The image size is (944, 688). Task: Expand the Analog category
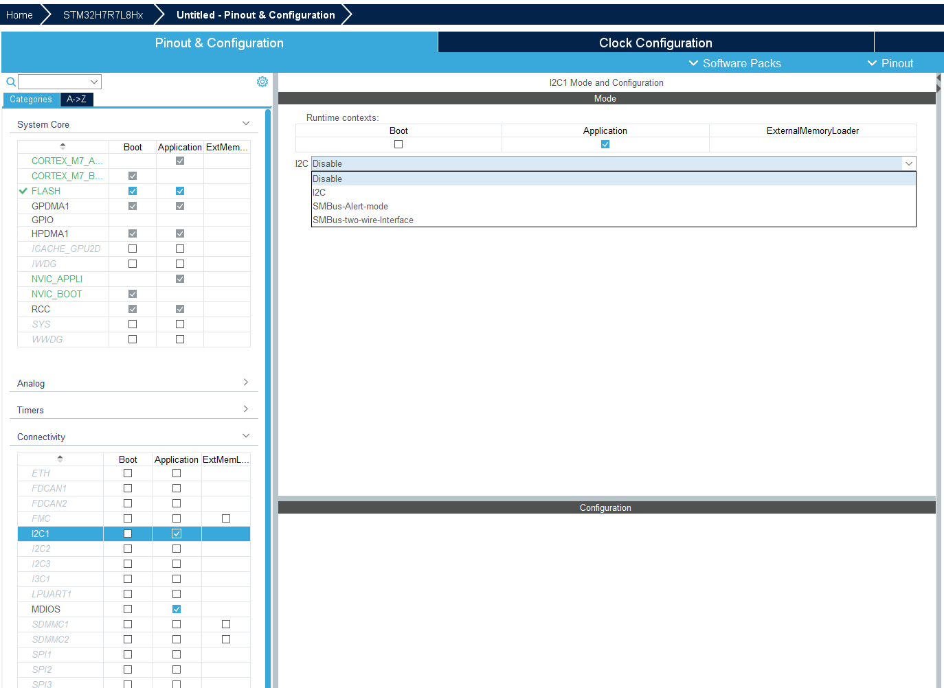pos(246,382)
